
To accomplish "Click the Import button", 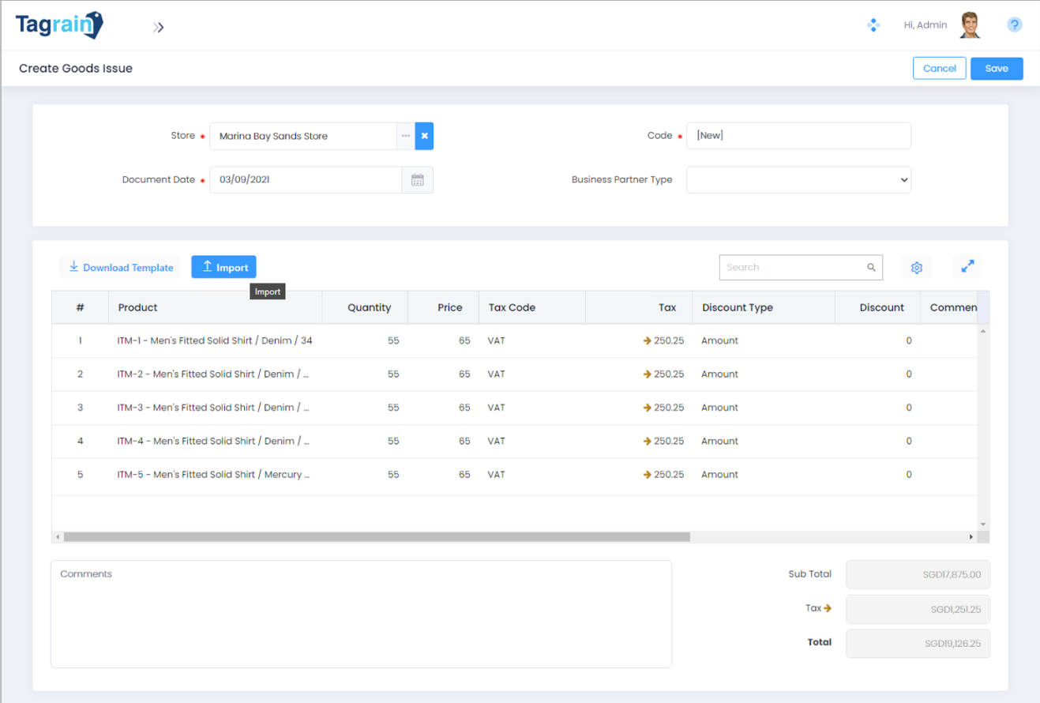I will coord(223,268).
